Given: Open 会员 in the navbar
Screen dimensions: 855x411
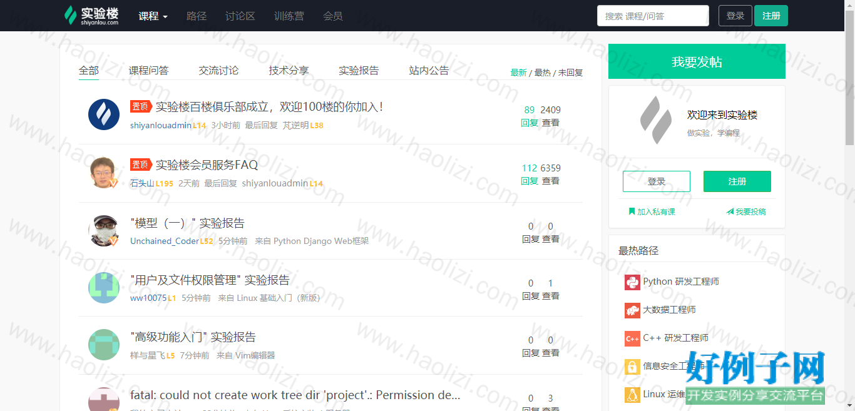Looking at the screenshot, I should (333, 16).
